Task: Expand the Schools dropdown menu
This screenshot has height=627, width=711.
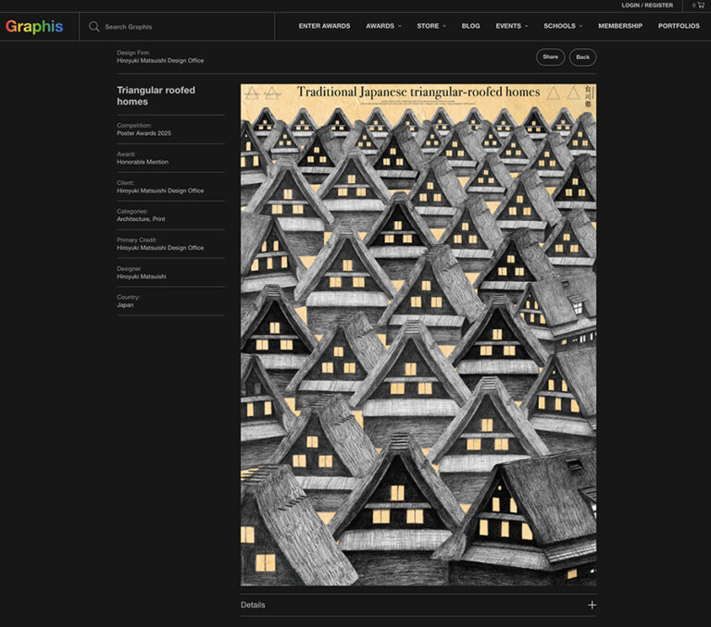Action: (x=563, y=26)
